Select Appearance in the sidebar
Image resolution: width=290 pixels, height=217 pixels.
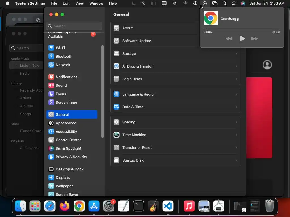coord(72,123)
